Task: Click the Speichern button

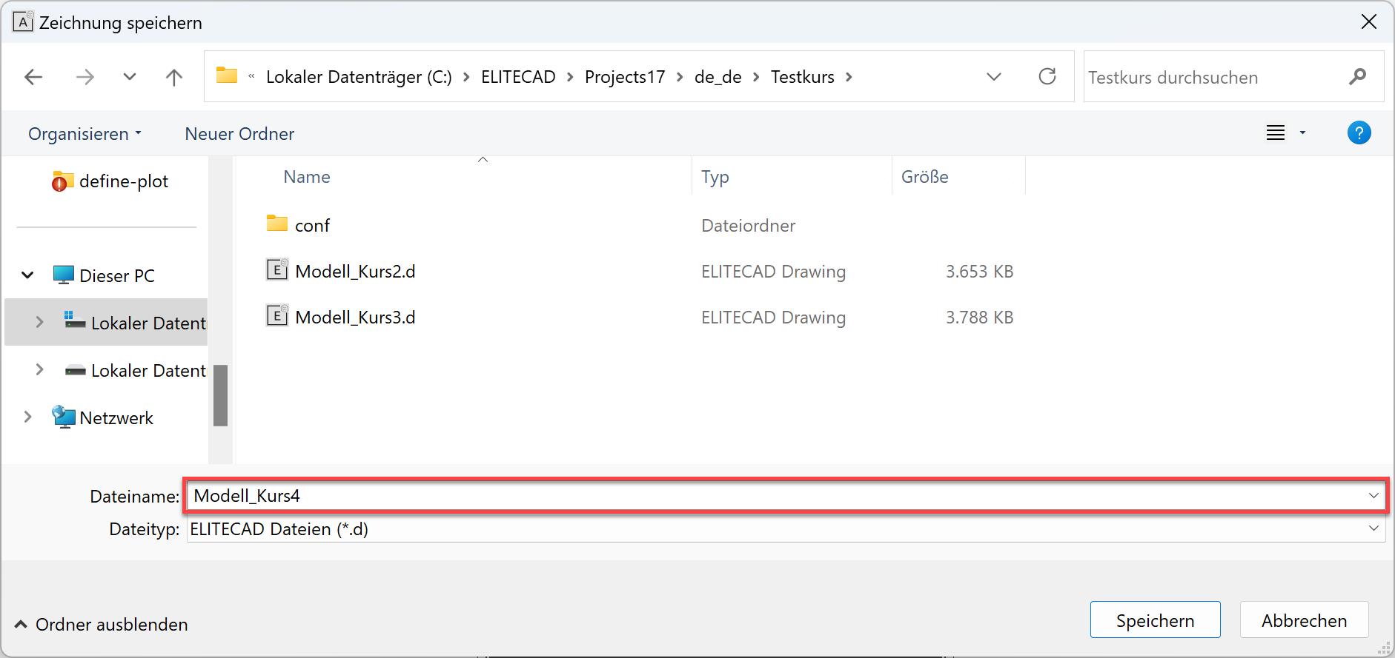Action: pyautogui.click(x=1154, y=620)
